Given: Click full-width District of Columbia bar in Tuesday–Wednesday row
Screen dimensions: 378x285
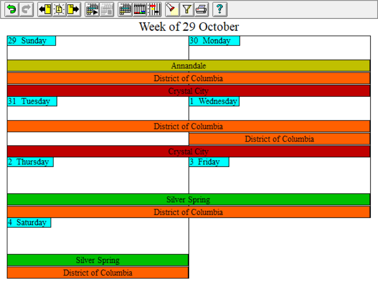Looking at the screenshot, I should click(x=189, y=126).
